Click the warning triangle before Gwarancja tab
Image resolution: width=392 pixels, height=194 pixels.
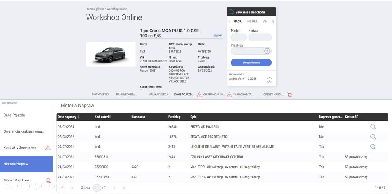pos(199,95)
